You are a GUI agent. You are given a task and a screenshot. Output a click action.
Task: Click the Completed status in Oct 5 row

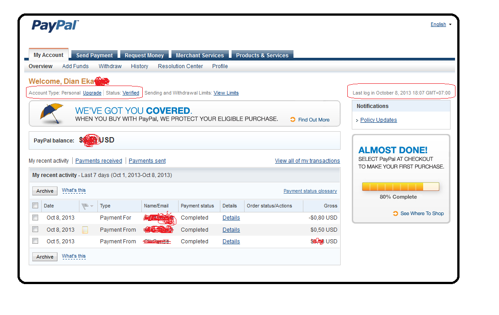point(194,242)
